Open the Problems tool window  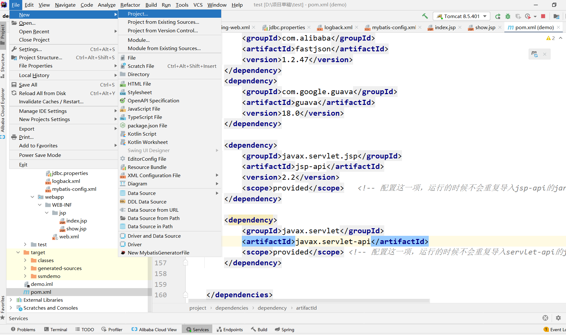pyautogui.click(x=23, y=330)
